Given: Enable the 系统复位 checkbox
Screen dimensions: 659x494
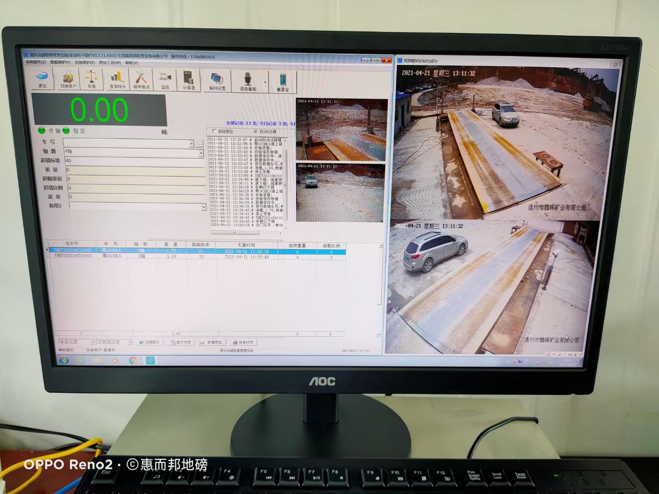Looking at the screenshot, I should point(215,131).
